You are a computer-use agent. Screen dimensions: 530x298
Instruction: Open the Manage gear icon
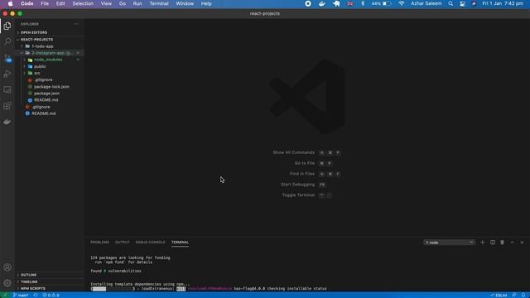point(7,283)
